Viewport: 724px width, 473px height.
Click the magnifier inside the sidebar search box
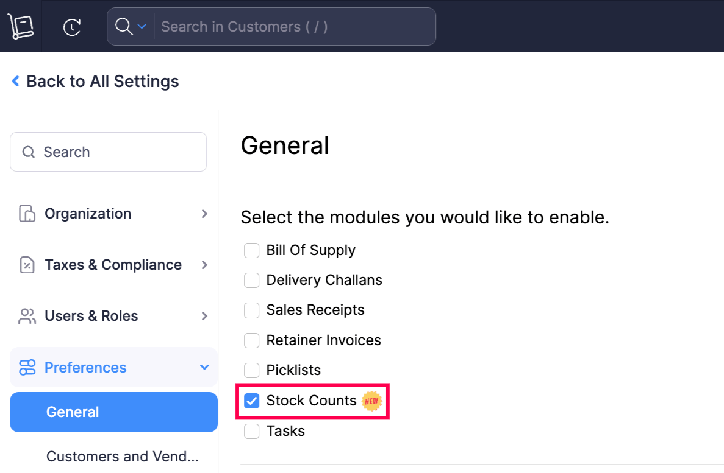(x=28, y=152)
